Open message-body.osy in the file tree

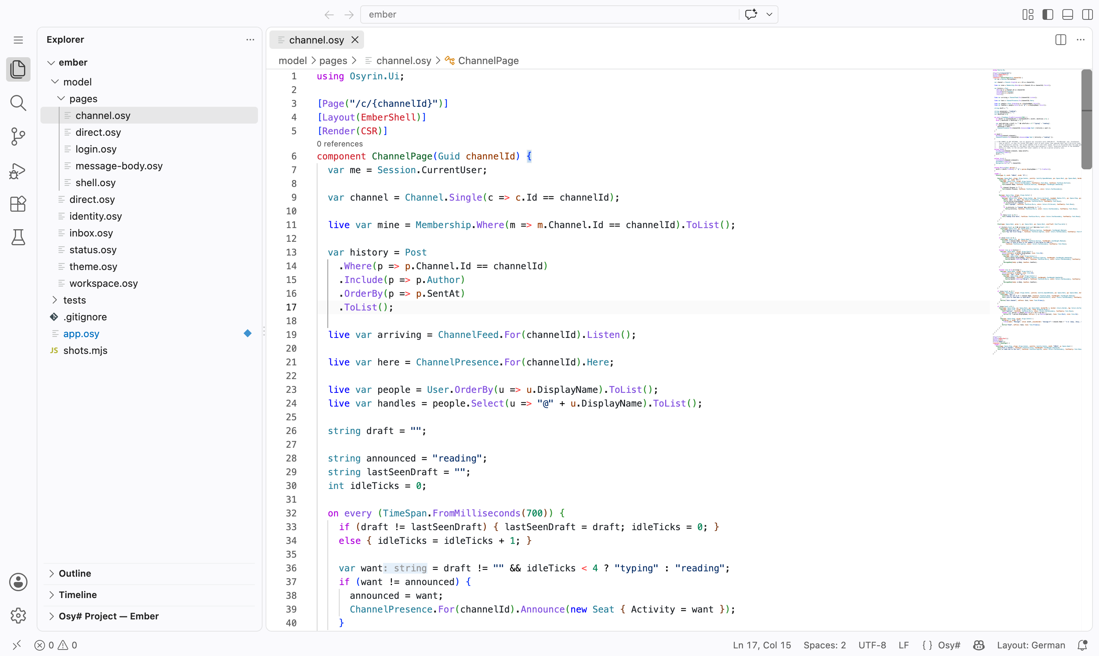(x=149, y=166)
